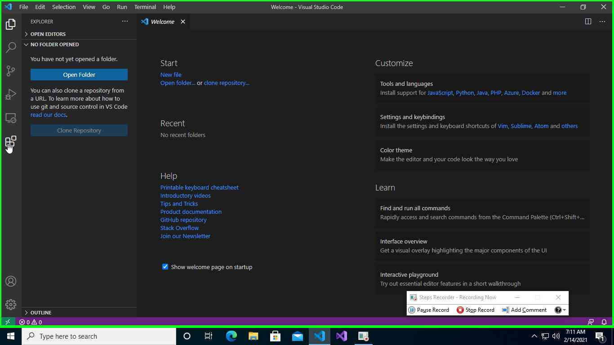Click the Windows taskbar search box
Image resolution: width=614 pixels, height=345 pixels.
[x=99, y=336]
